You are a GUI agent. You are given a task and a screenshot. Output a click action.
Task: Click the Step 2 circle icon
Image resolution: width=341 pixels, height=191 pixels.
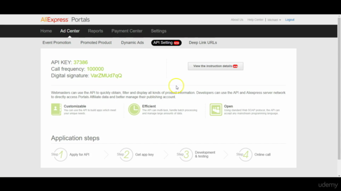(126, 154)
